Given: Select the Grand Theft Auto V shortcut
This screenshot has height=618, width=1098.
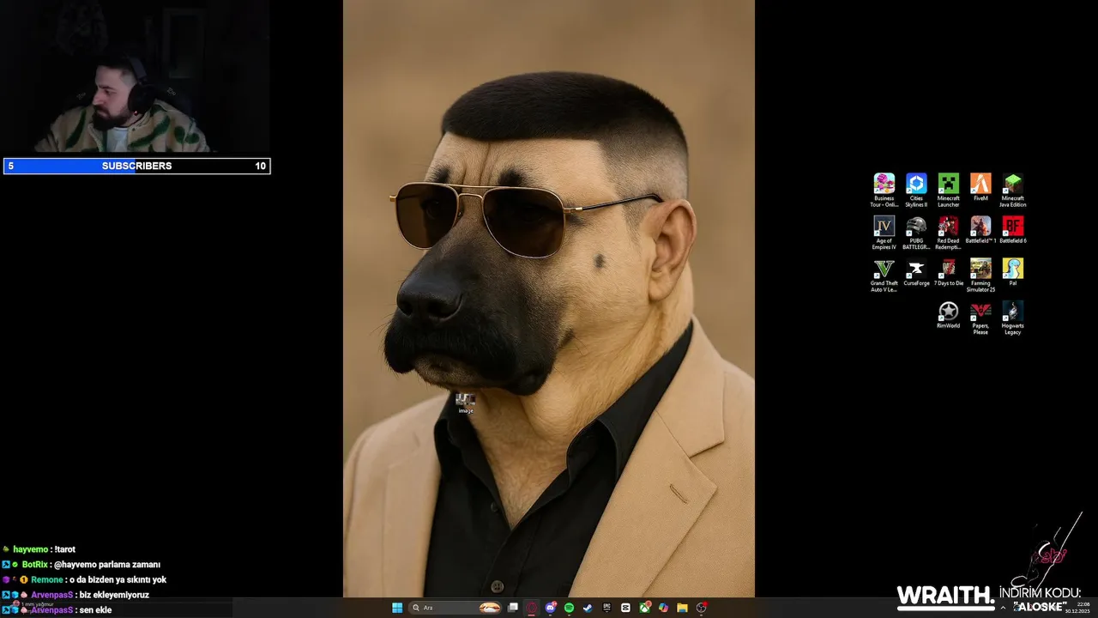Looking at the screenshot, I should click(x=884, y=276).
